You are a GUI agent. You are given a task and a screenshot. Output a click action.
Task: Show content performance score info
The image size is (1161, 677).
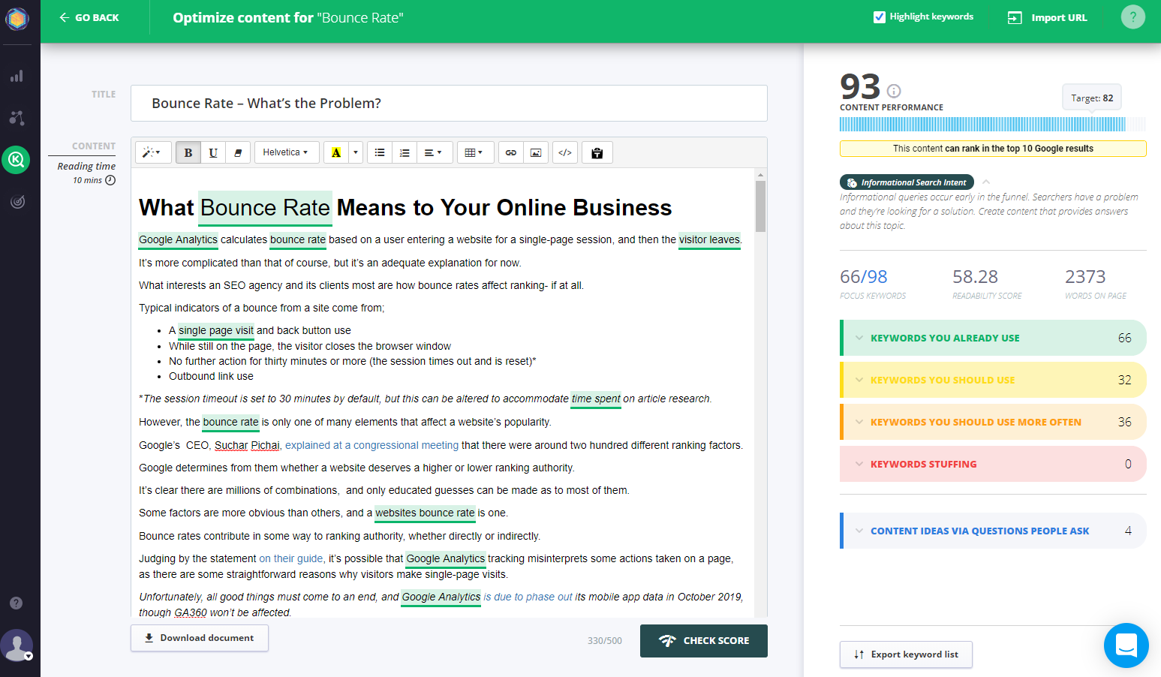894,91
